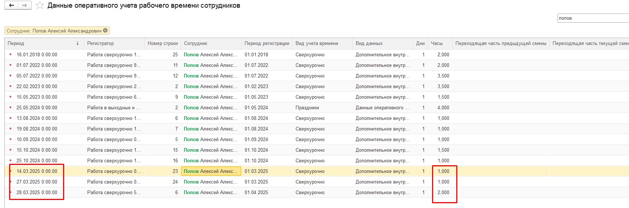Click the Праздники cell in the 25.05.2024 row
The width and height of the screenshot is (629, 208).
click(307, 108)
